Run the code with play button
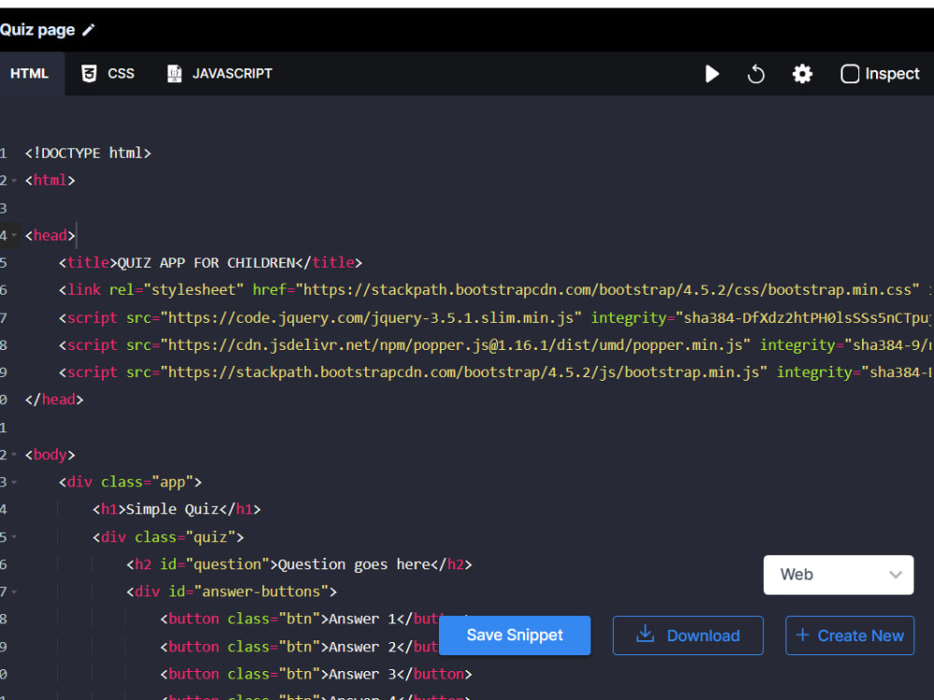Viewport: 934px width, 700px height. click(712, 74)
